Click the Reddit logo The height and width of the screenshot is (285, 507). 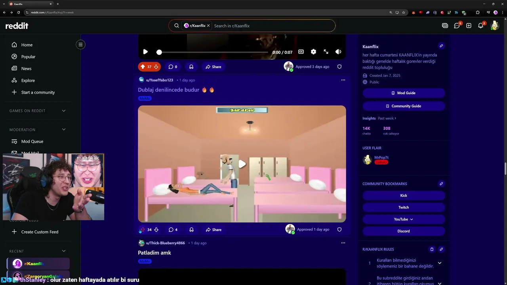(17, 26)
